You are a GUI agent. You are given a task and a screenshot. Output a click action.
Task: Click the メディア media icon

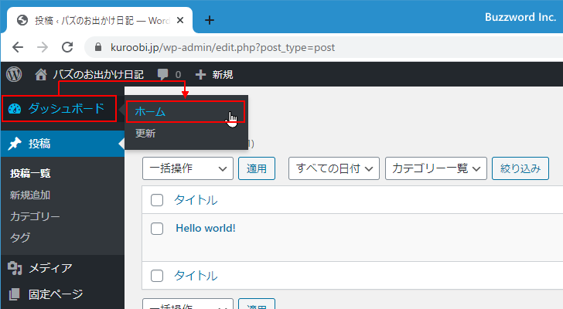15,268
